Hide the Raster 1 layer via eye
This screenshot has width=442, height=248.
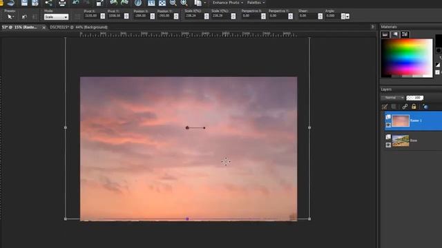388,125
